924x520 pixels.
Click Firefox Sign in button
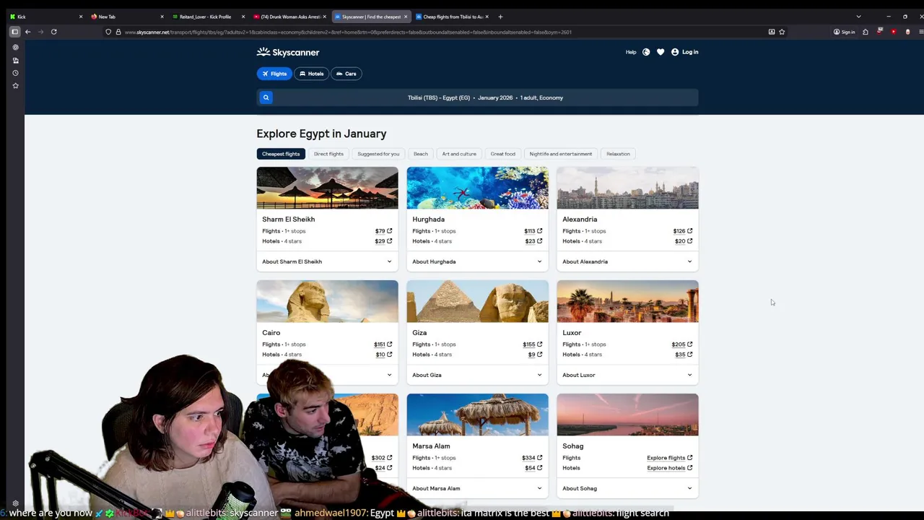(844, 32)
